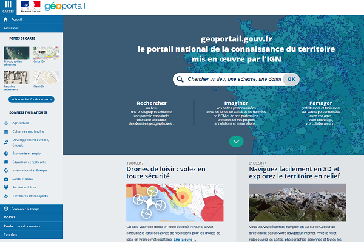The height and width of the screenshot is (242, 364).
Task: Select the Agriculture thematic link
Action: tap(21, 123)
